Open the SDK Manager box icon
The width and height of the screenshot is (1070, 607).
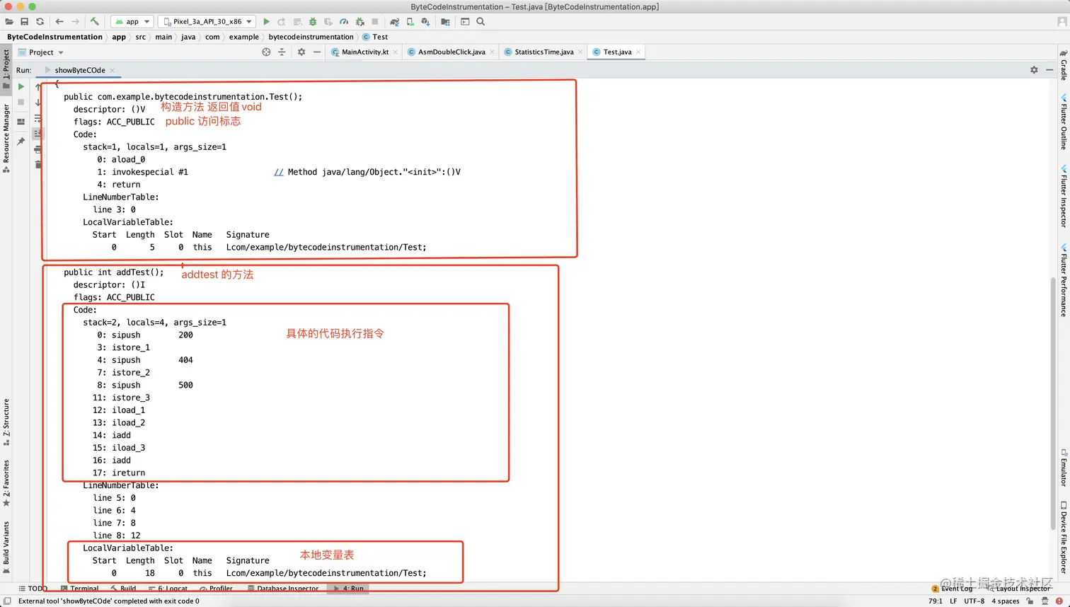tap(425, 22)
